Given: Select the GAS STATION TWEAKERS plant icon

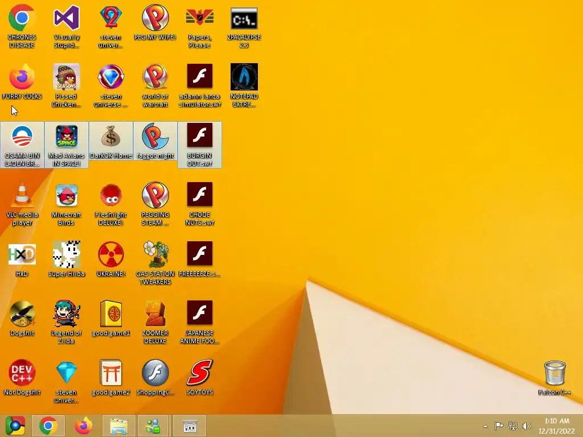Looking at the screenshot, I should click(155, 263).
